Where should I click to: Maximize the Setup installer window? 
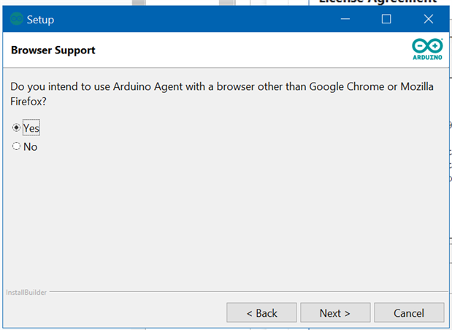pyautogui.click(x=386, y=19)
